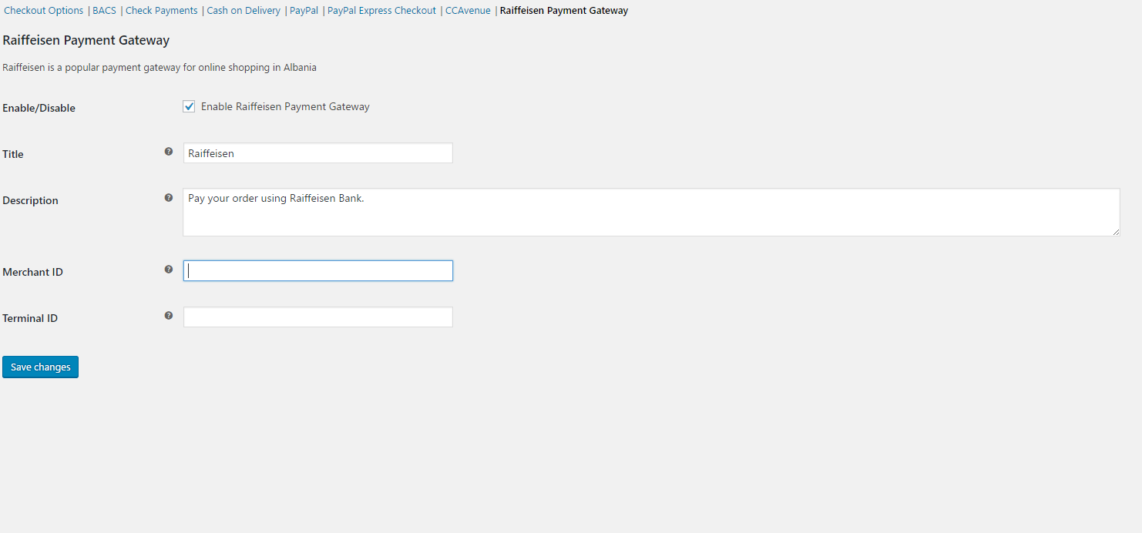Switch to the BACS payment settings

tap(104, 11)
